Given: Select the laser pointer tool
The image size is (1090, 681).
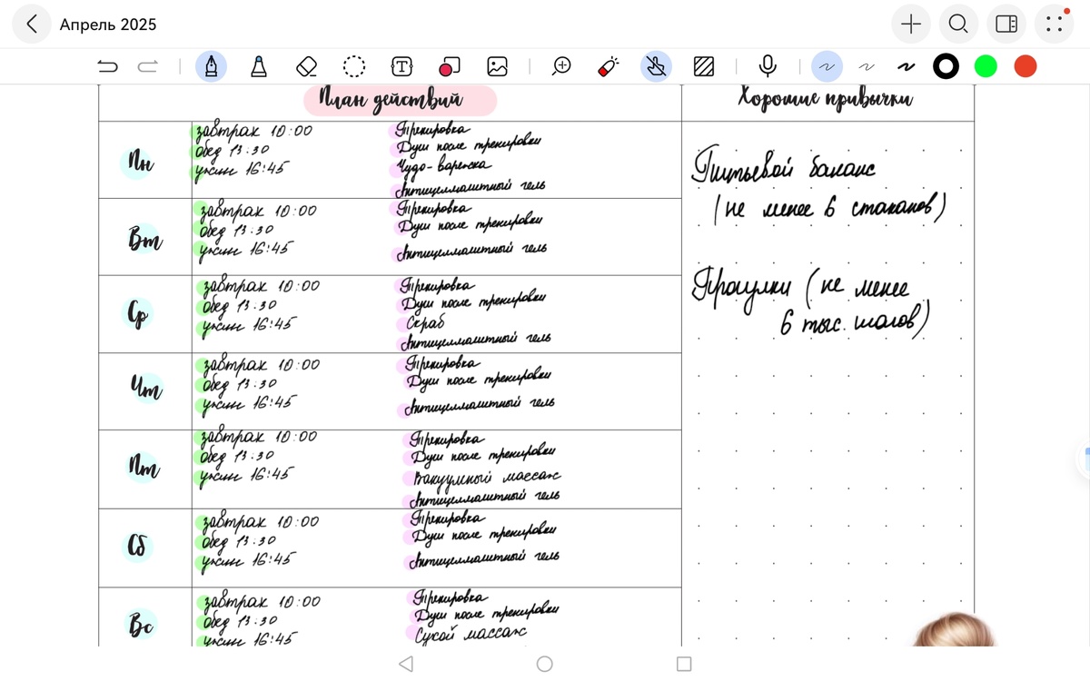Looking at the screenshot, I should tap(609, 66).
